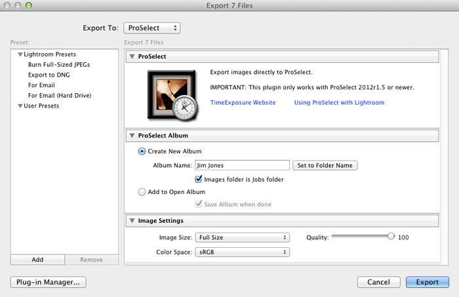Select Create New Album radio button
Viewport: 459px width, 297px height.
[142, 151]
